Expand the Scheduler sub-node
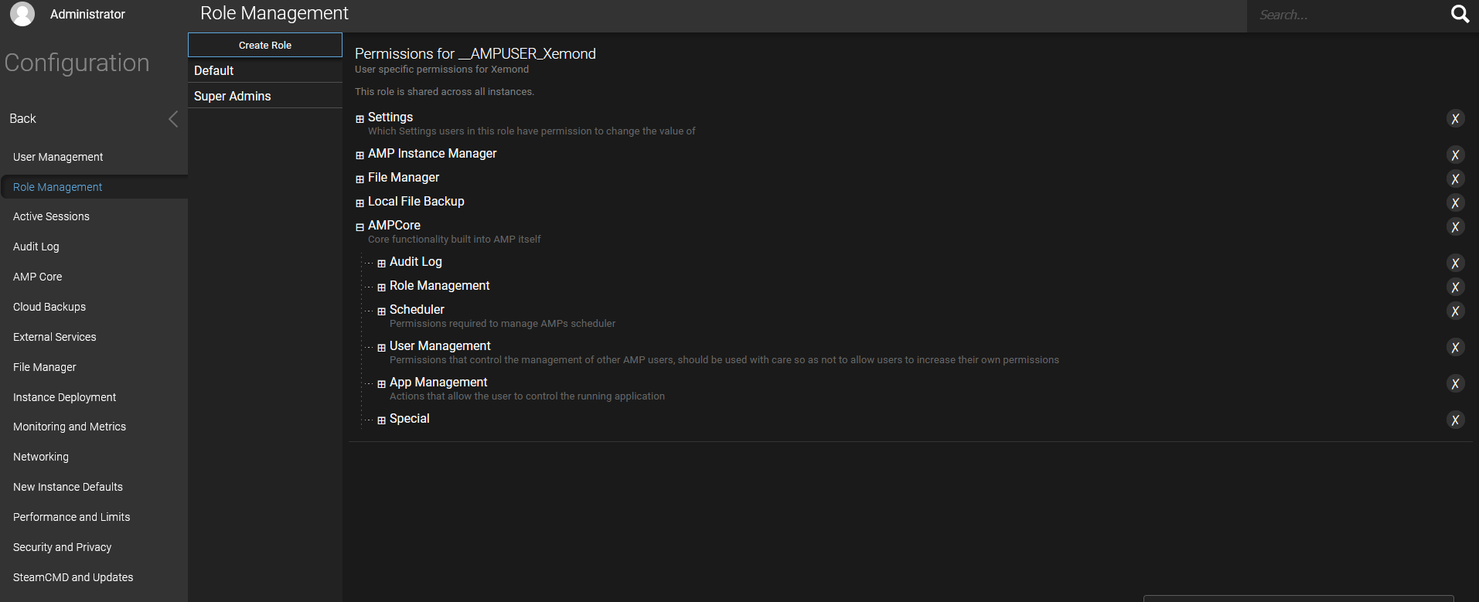This screenshot has width=1479, height=602. pyautogui.click(x=381, y=311)
